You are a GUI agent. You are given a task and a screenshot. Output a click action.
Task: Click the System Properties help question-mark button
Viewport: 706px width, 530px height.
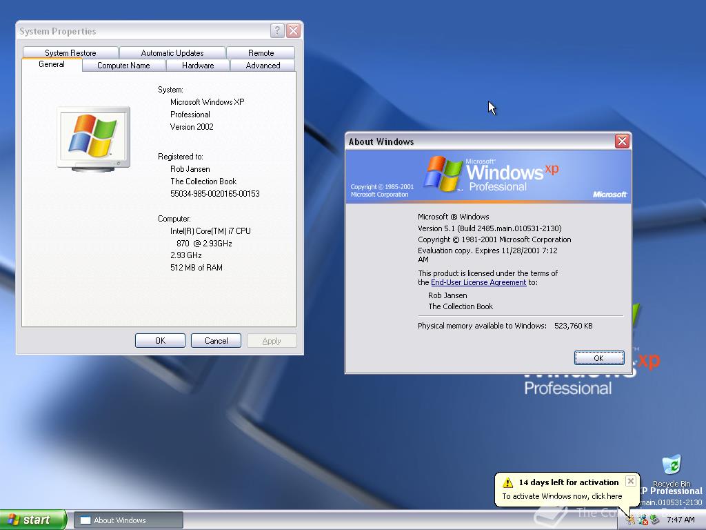pyautogui.click(x=277, y=30)
